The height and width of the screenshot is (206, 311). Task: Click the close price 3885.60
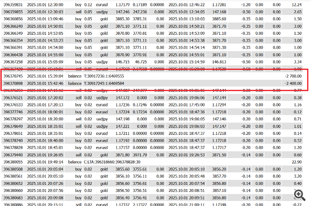(x=219, y=19)
